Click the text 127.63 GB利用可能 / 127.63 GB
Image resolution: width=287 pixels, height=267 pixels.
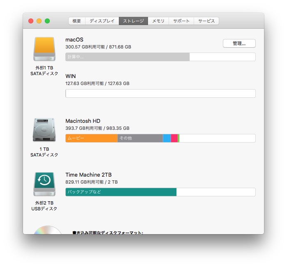(97, 83)
